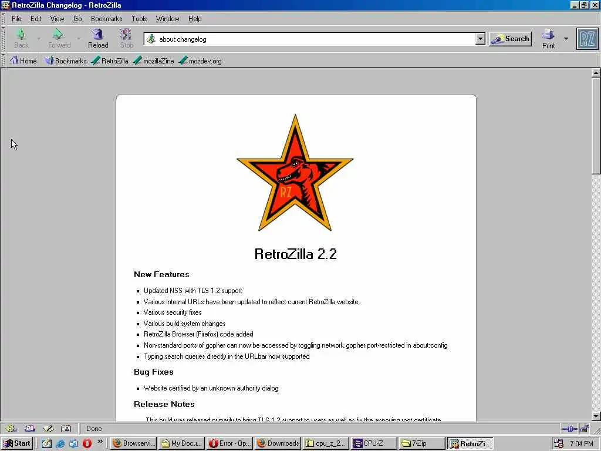The height and width of the screenshot is (451, 601).
Task: Open the Go menu
Action: click(77, 19)
